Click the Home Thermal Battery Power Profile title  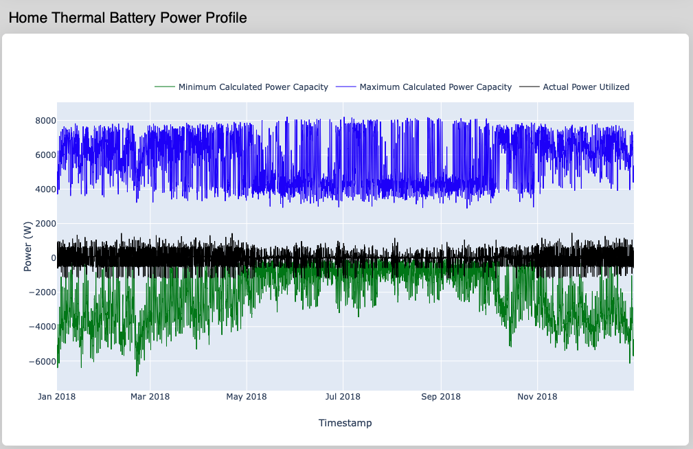(x=128, y=18)
